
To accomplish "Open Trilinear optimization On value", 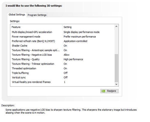I will (x=65, y=64).
